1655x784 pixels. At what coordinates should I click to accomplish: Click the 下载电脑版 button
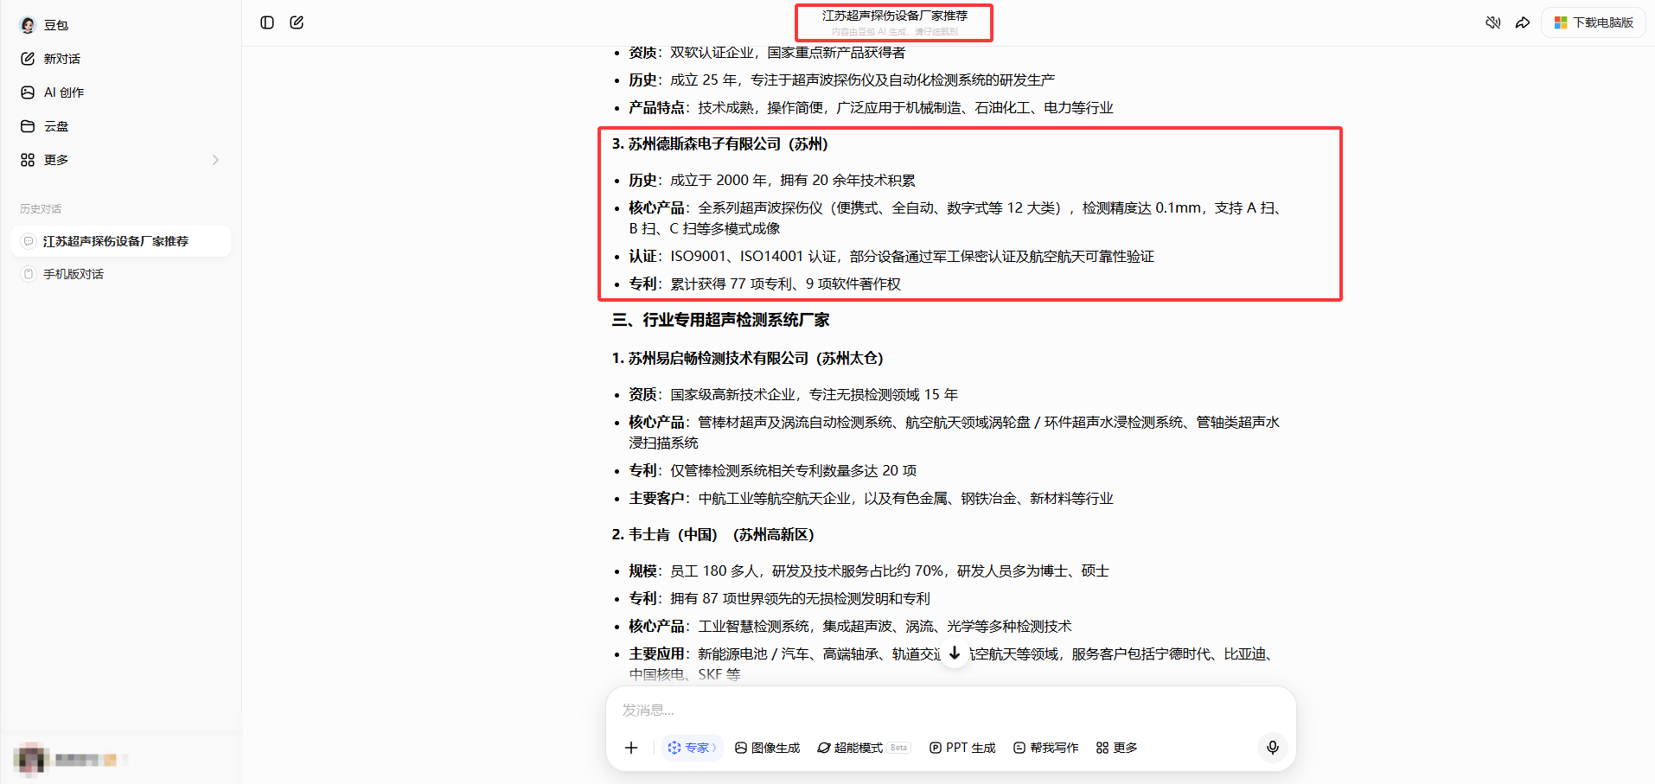1593,22
